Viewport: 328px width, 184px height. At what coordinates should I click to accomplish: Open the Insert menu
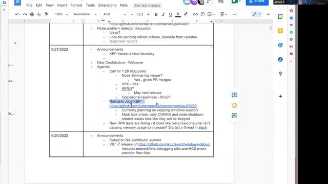[62, 5]
